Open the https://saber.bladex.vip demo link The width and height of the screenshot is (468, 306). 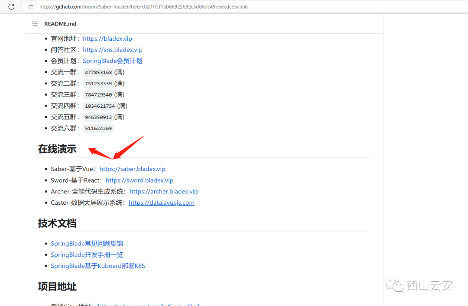point(132,169)
